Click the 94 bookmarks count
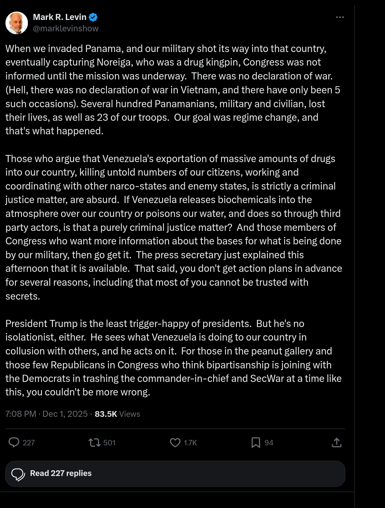This screenshot has height=508, width=385. point(269,443)
